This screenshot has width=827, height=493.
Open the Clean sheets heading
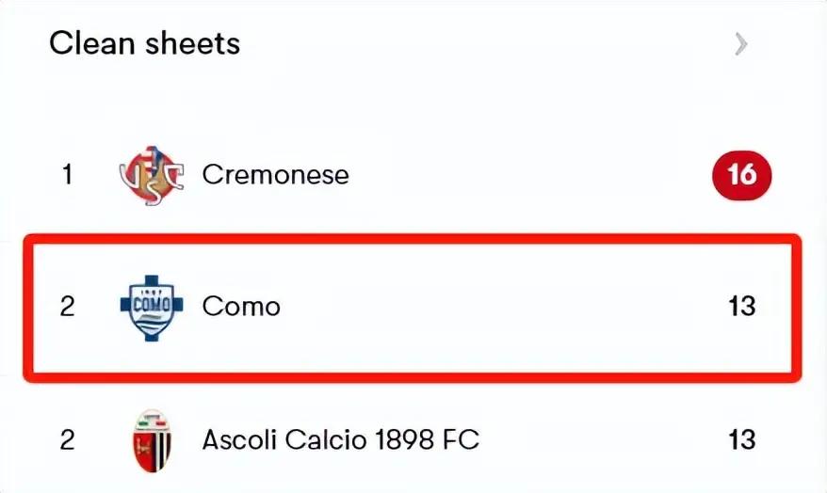pos(144,43)
